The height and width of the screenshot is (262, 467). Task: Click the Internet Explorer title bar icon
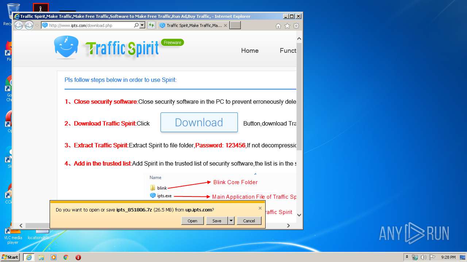tap(16, 16)
